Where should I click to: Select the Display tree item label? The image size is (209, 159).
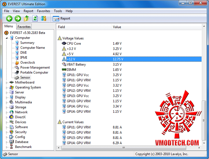point(20,97)
